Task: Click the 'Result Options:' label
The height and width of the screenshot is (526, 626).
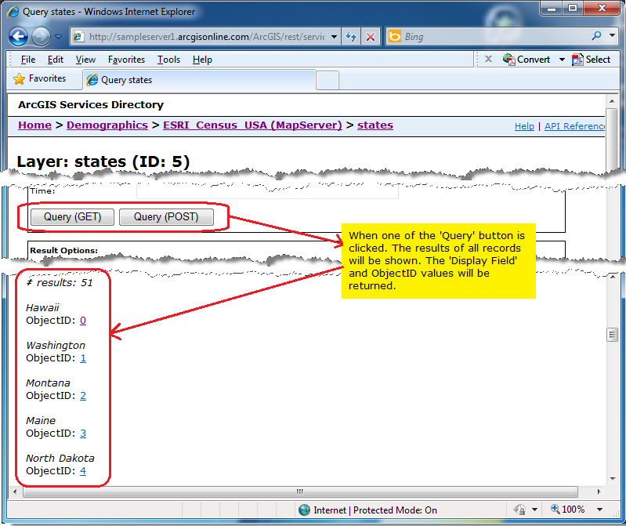Action: click(64, 250)
